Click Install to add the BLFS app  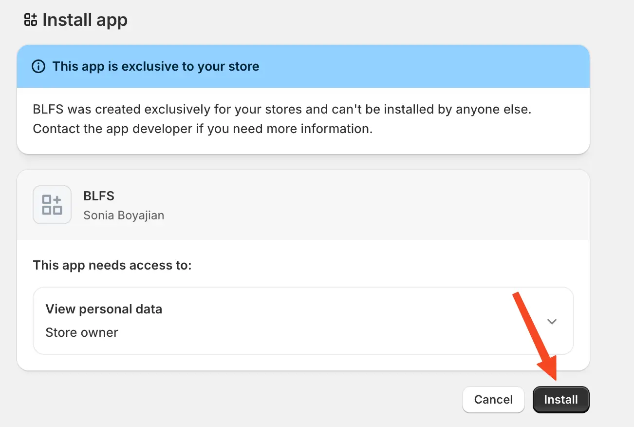pos(560,399)
